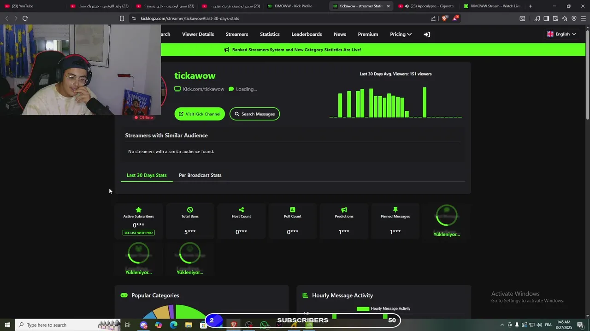Click the Active Subscribers star icon
Image resolution: width=590 pixels, height=331 pixels.
(138, 210)
